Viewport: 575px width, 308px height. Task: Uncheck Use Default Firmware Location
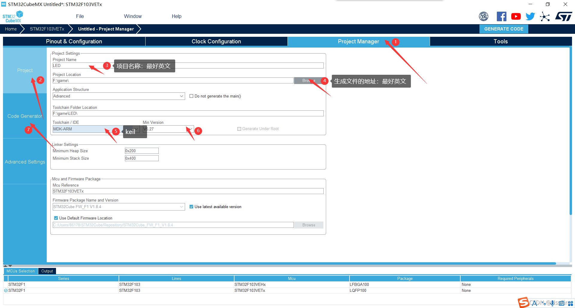click(x=56, y=218)
